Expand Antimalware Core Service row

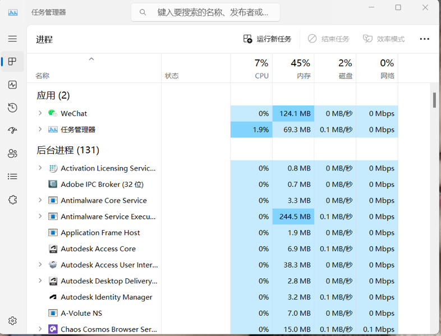tap(40, 200)
